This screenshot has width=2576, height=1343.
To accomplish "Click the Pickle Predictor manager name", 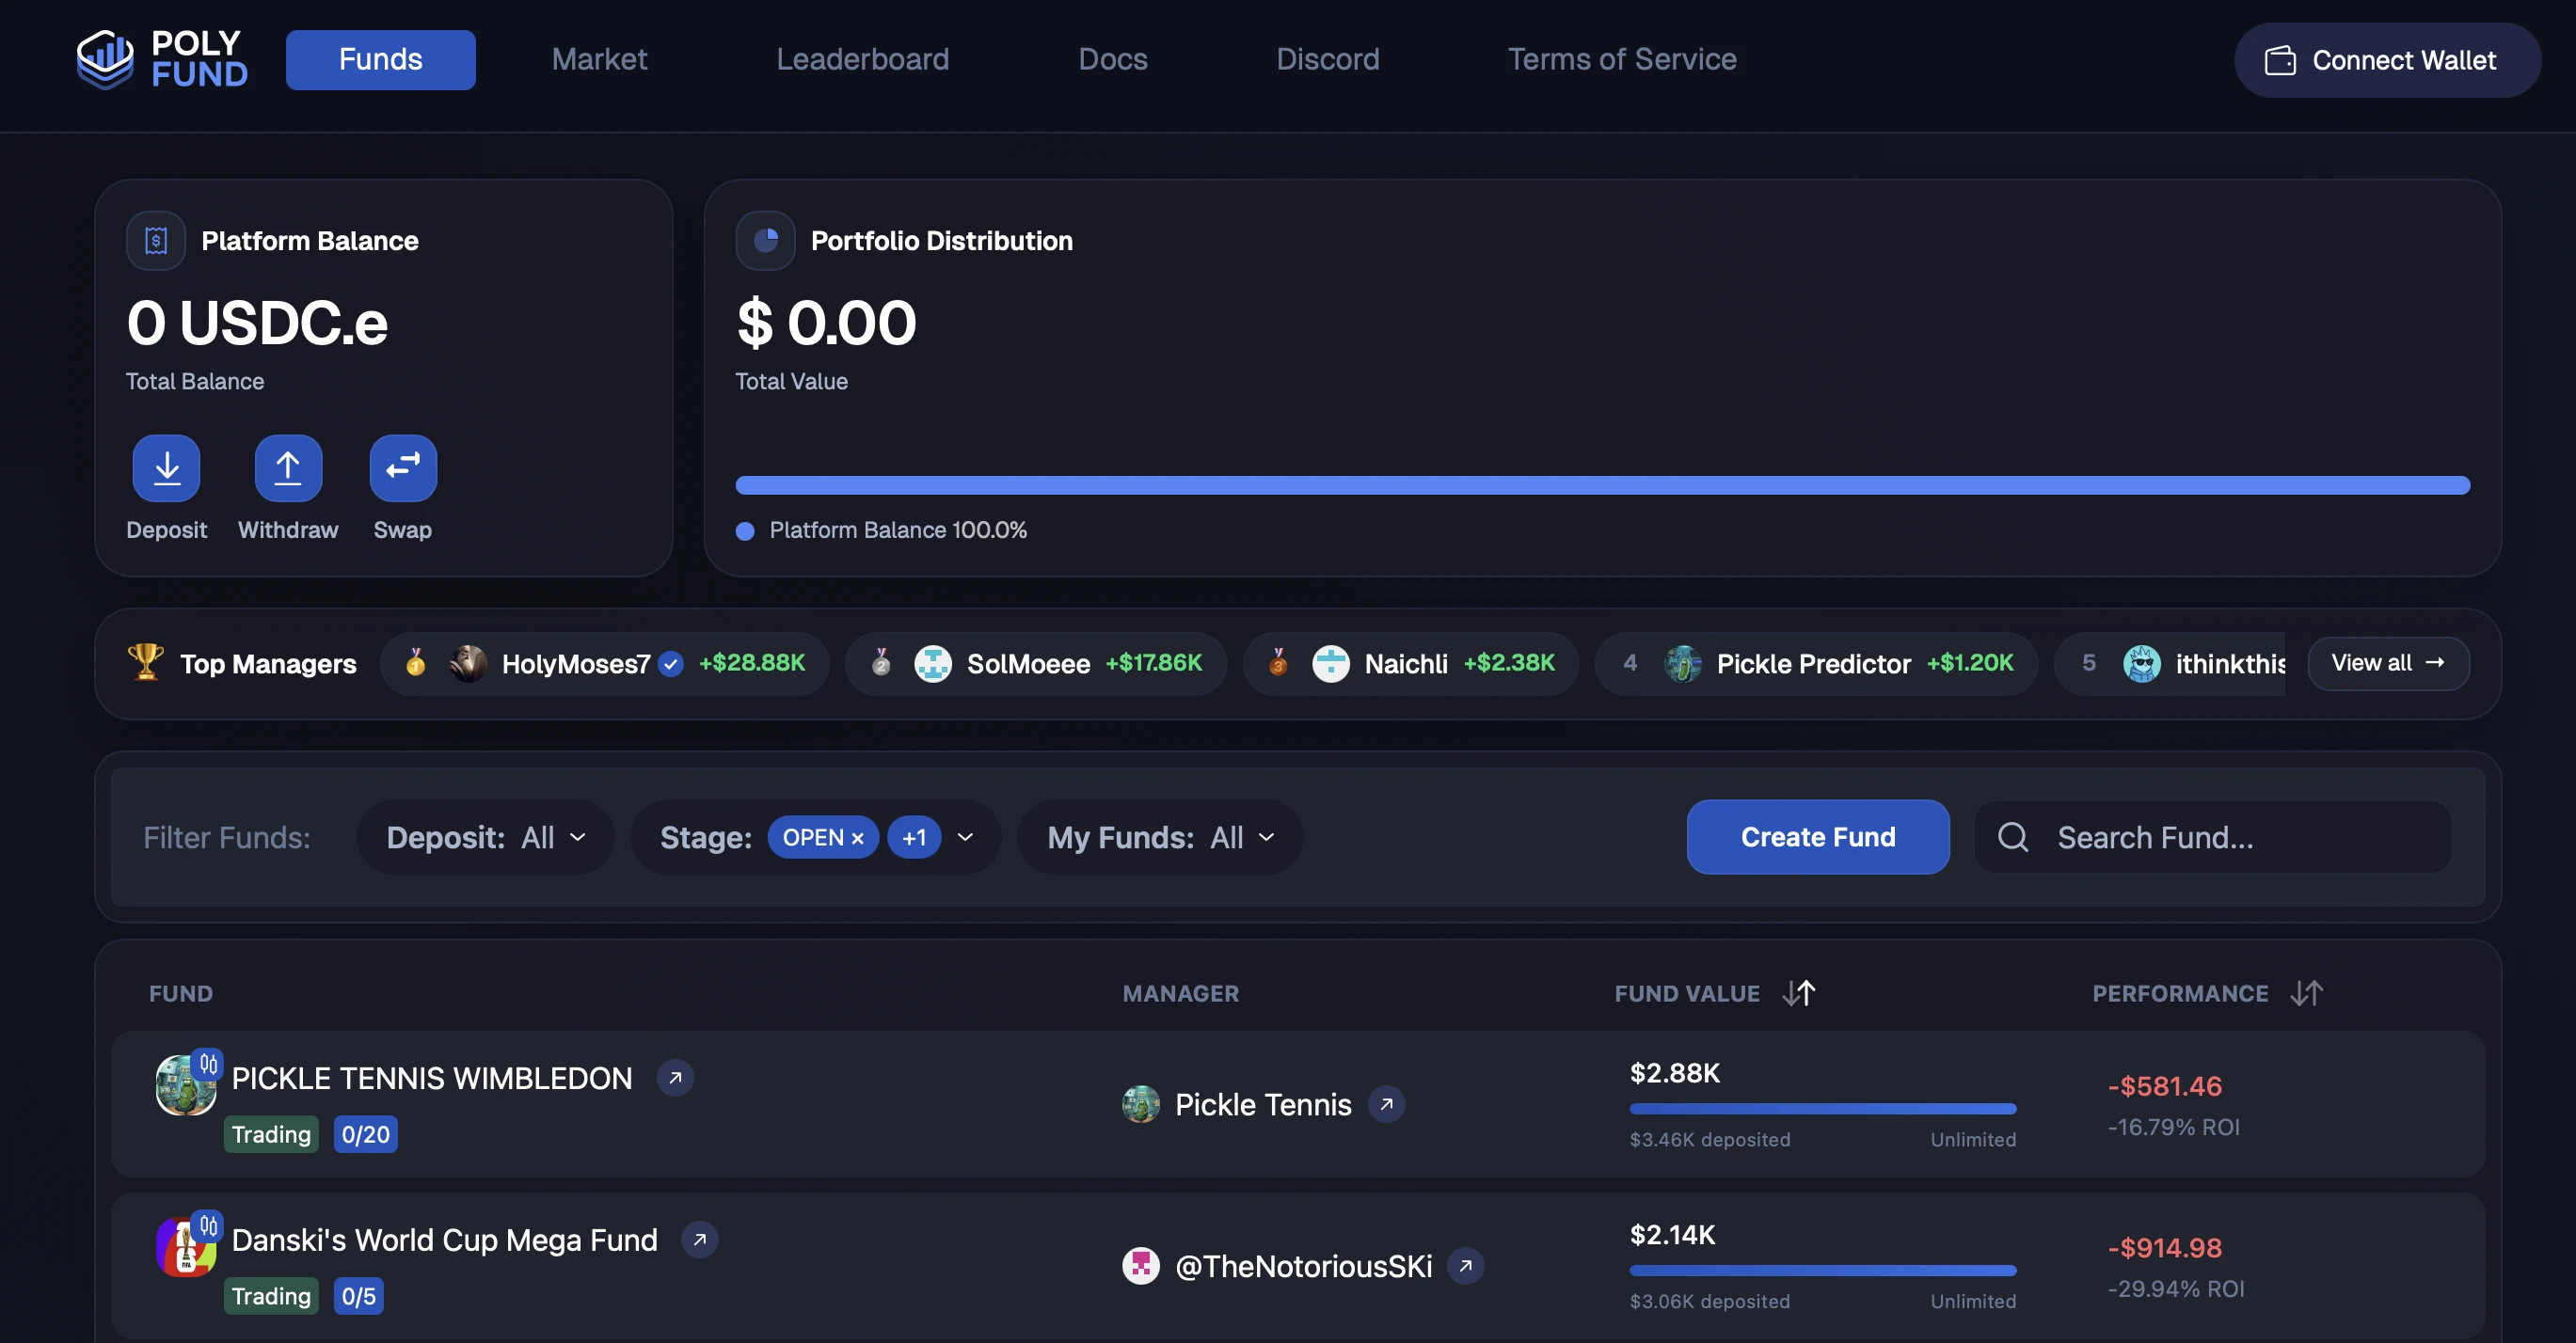I will pos(1813,664).
